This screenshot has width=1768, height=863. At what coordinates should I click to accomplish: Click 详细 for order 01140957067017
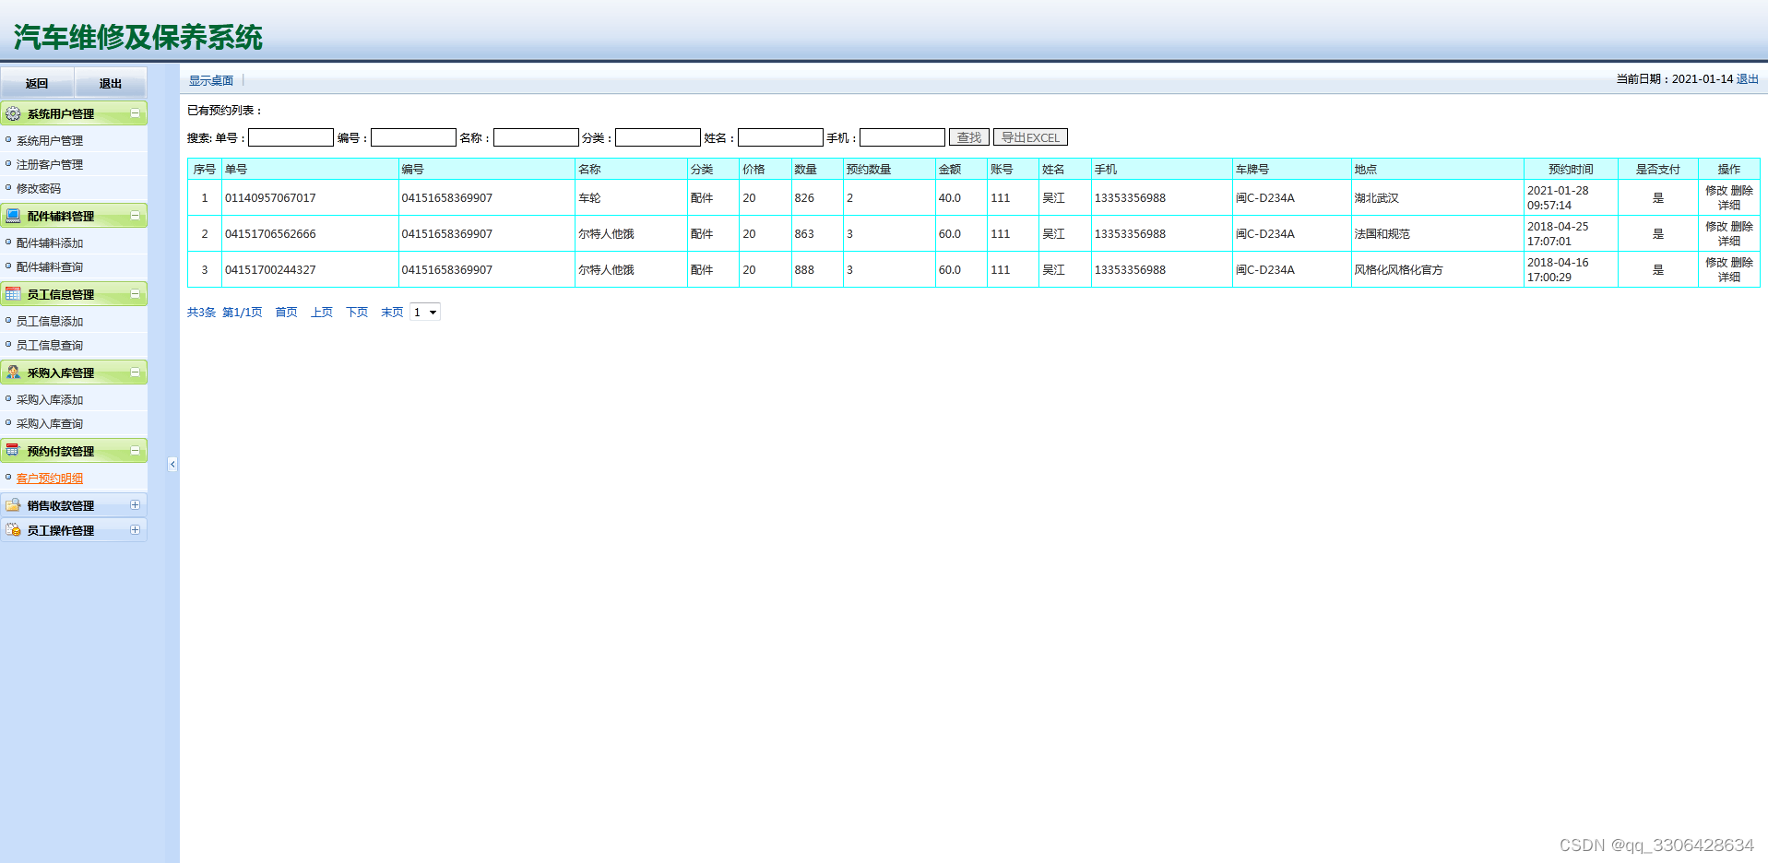point(1729,206)
